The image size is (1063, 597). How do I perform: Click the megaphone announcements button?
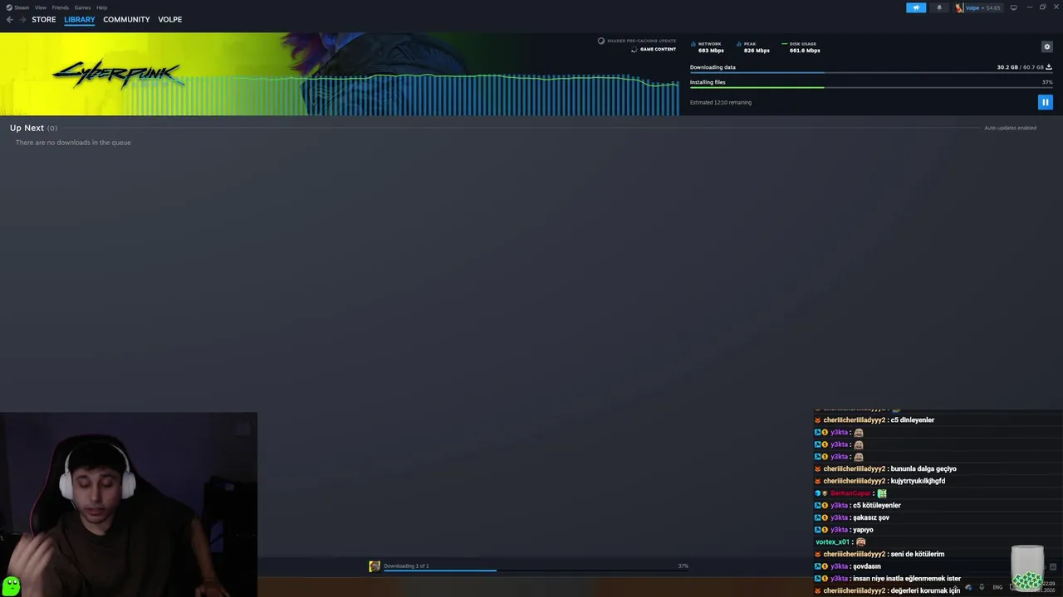(x=916, y=7)
